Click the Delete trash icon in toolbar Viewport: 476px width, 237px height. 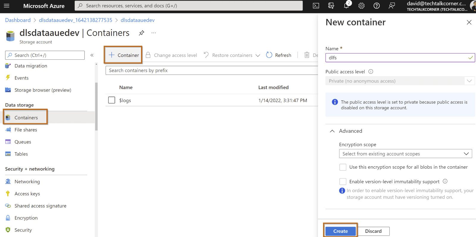pyautogui.click(x=307, y=55)
